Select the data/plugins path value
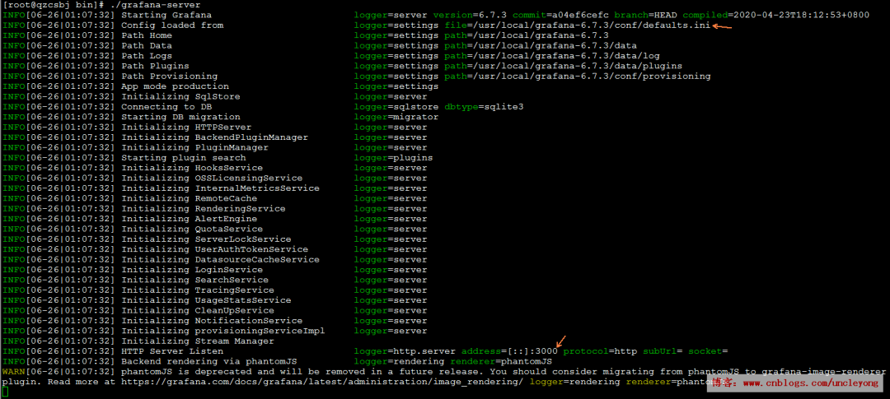The height and width of the screenshot is (399, 890). coord(564,66)
